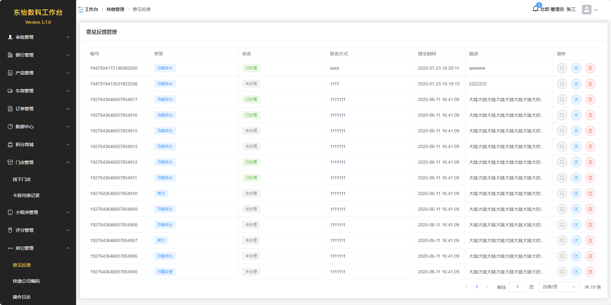Edit the feedback row ending in 854912
611x305 pixels.
(x=576, y=162)
